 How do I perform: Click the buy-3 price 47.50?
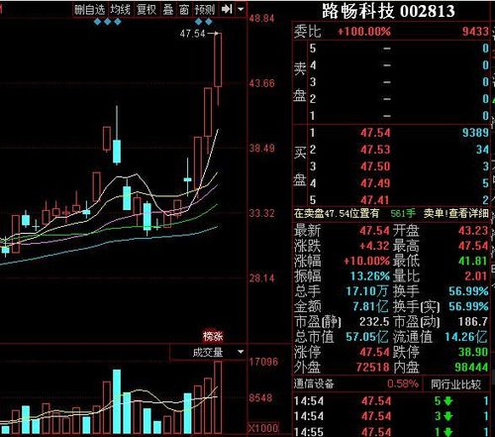pos(375,166)
